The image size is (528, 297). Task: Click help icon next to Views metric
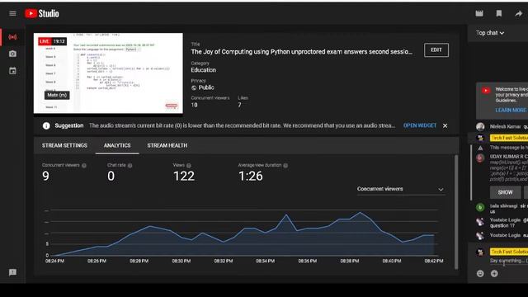tap(189, 165)
